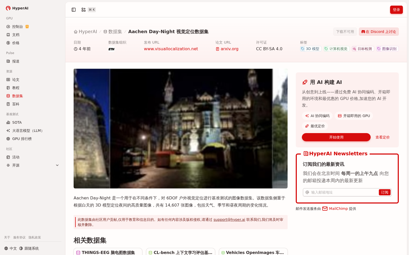Expand the 开源 chevron
This screenshot has height=255, width=409.
[57, 165]
